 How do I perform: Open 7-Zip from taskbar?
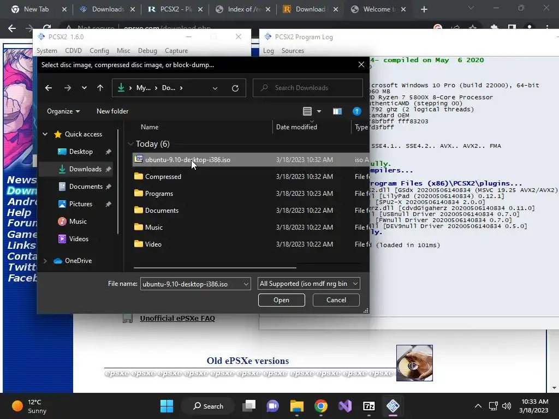(x=369, y=406)
